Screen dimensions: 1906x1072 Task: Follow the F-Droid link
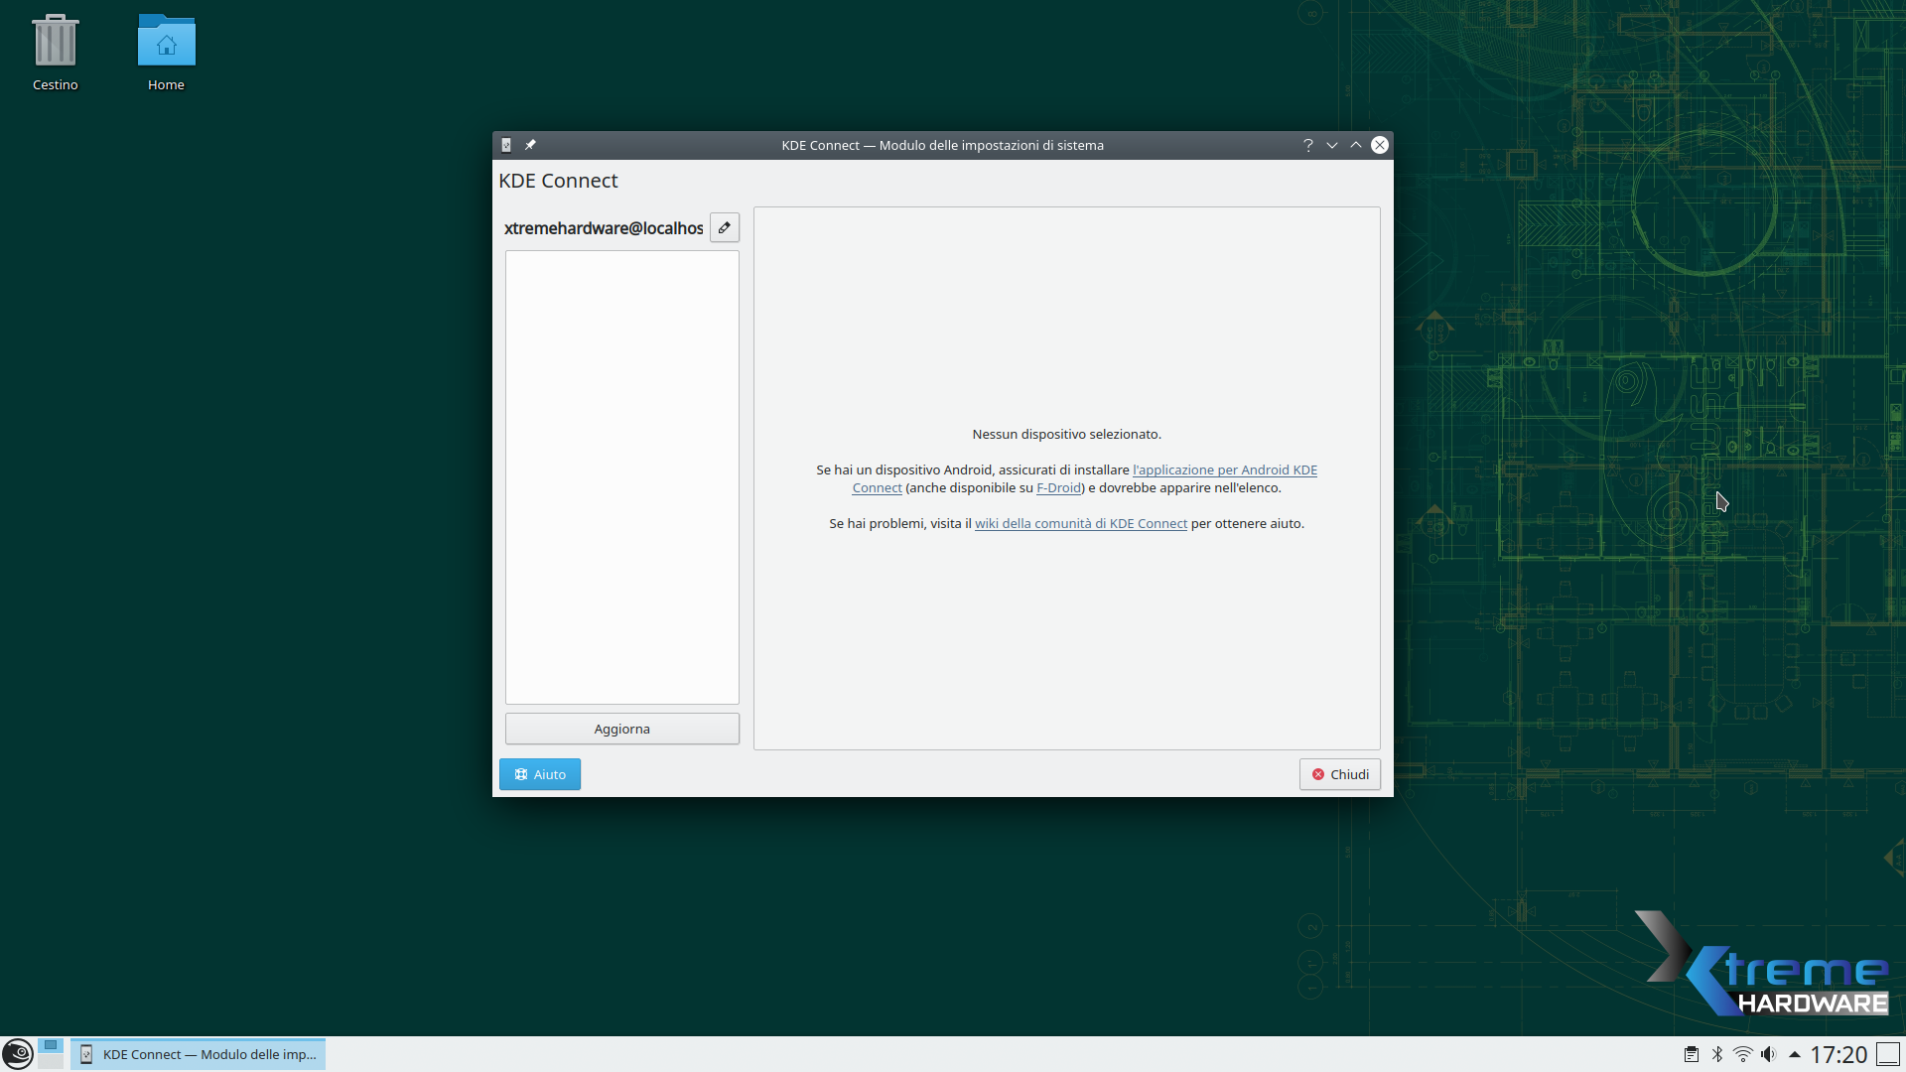(x=1058, y=487)
